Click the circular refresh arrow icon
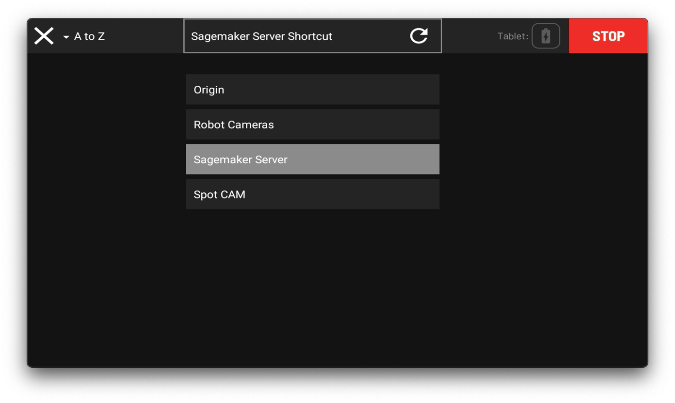Viewport: 675px width, 403px height. pyautogui.click(x=419, y=36)
